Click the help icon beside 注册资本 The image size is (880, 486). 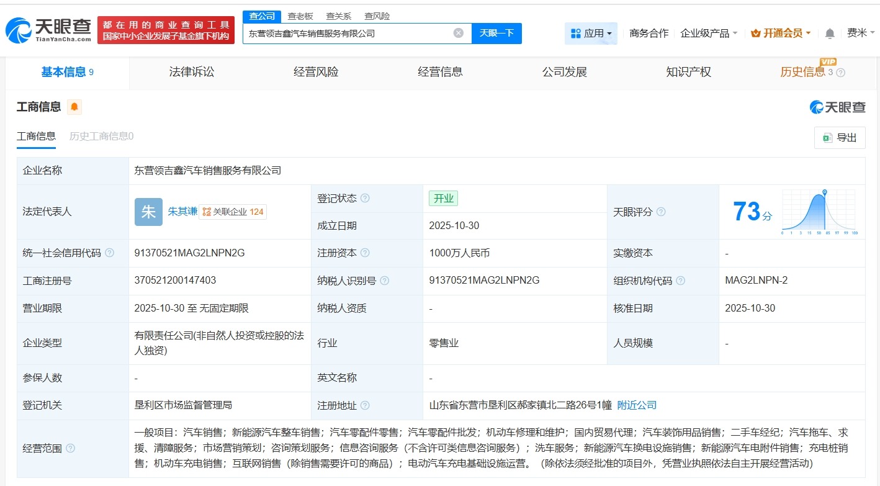pos(366,253)
